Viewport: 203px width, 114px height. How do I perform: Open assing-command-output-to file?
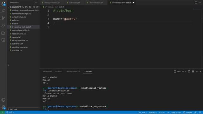coord(23,10)
